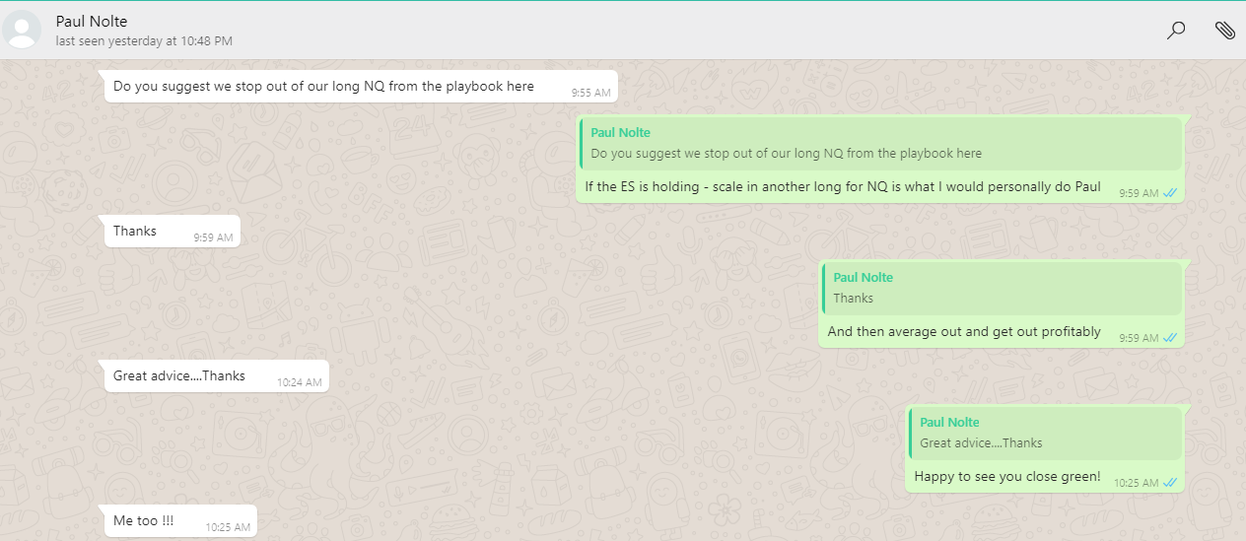
Task: Select 'And then average out' message text
Action: (x=963, y=332)
